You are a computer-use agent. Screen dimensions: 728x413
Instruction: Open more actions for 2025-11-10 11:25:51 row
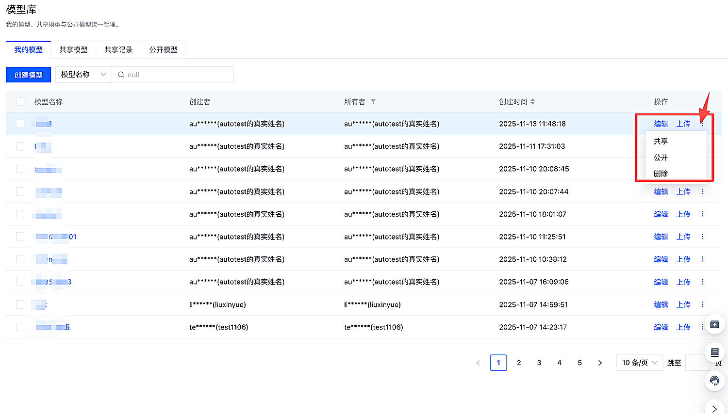[x=702, y=237]
